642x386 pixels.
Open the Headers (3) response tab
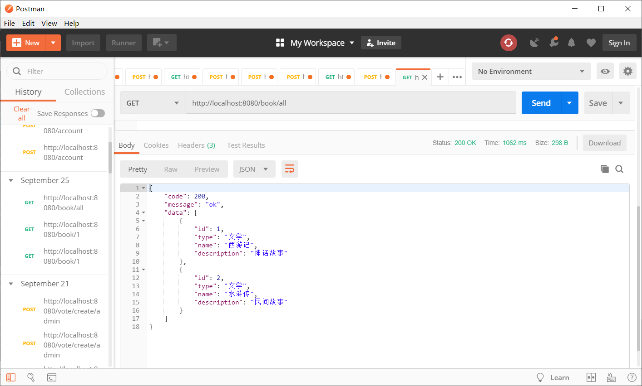pos(196,145)
